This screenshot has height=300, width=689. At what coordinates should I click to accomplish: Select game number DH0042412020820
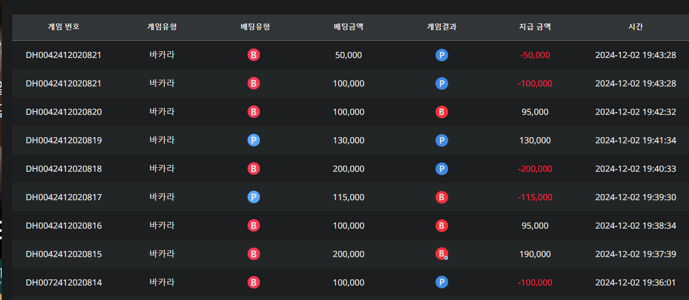tap(64, 112)
